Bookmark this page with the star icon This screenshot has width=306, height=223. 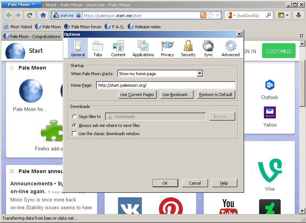click(x=210, y=15)
